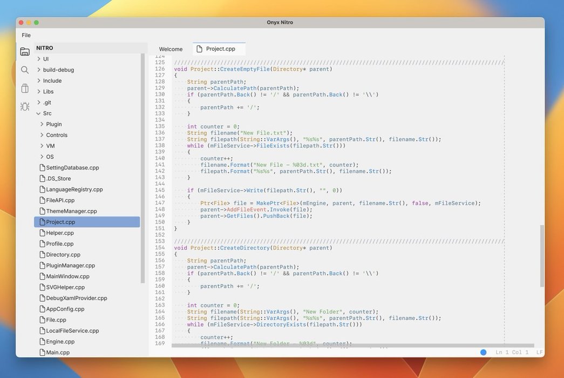The width and height of the screenshot is (564, 378).
Task: Click the CreateEmptyFile function name
Action: point(244,69)
